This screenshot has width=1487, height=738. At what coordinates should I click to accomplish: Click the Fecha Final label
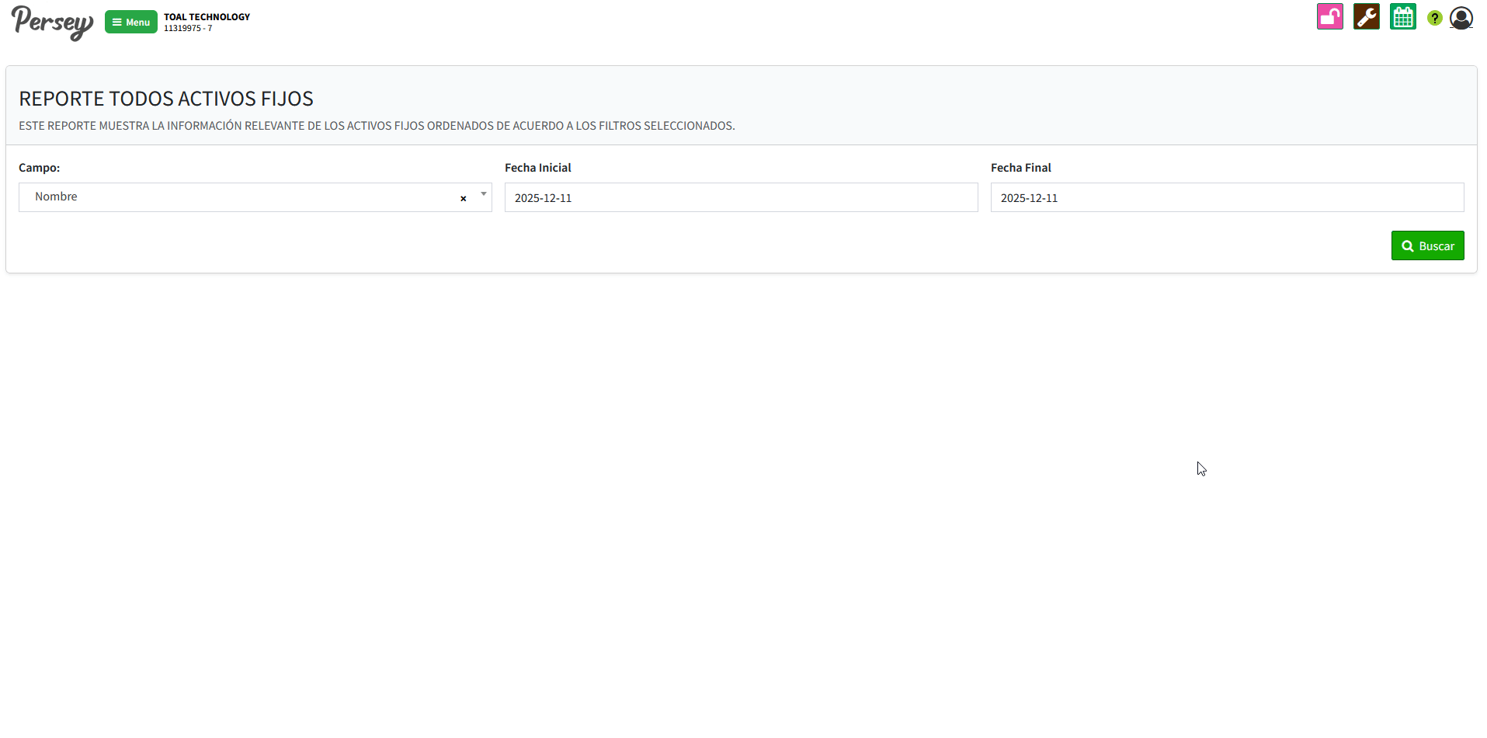[1020, 168]
